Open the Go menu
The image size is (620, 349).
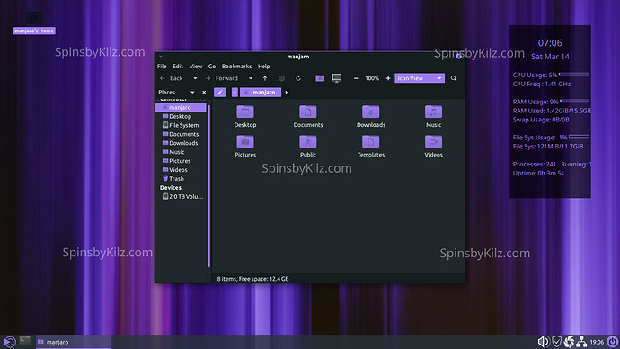(212, 66)
